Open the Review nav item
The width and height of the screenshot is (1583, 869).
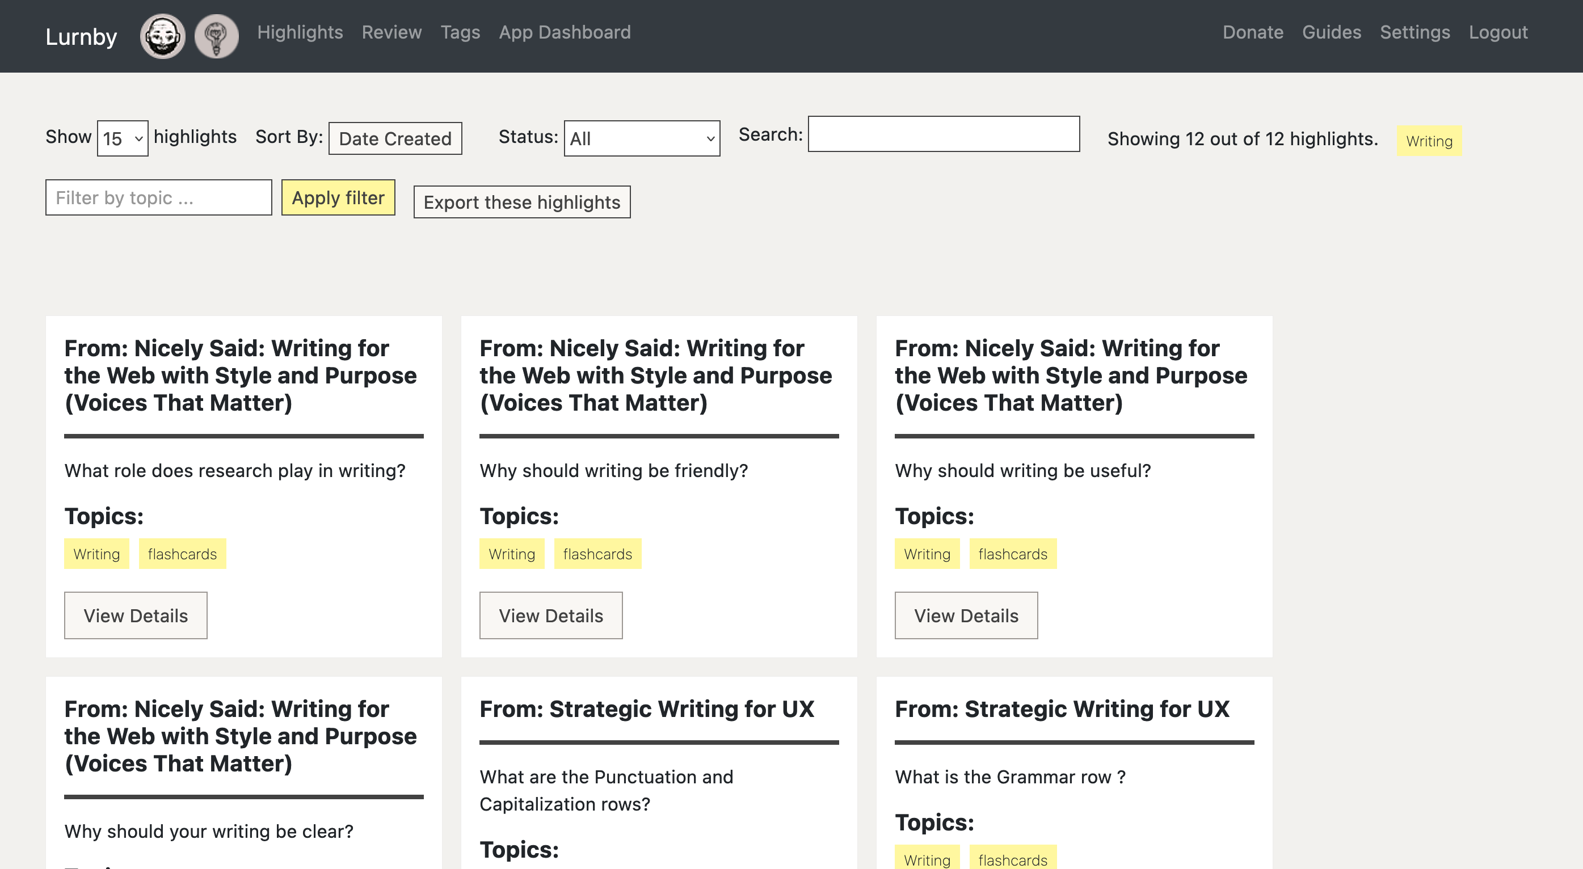tap(391, 32)
